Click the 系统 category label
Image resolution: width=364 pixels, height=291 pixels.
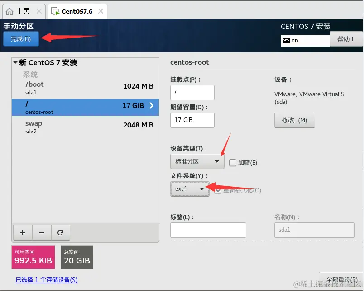pyautogui.click(x=30, y=75)
